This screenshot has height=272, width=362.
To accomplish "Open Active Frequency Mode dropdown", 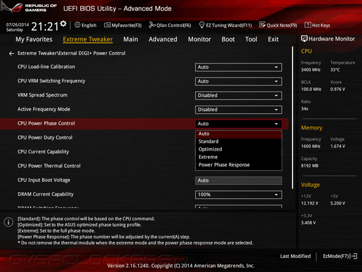I will pos(239,109).
